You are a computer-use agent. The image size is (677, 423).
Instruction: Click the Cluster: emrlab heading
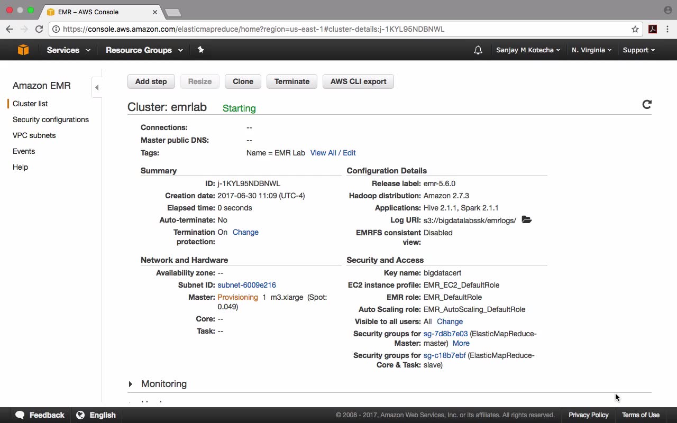coord(167,107)
